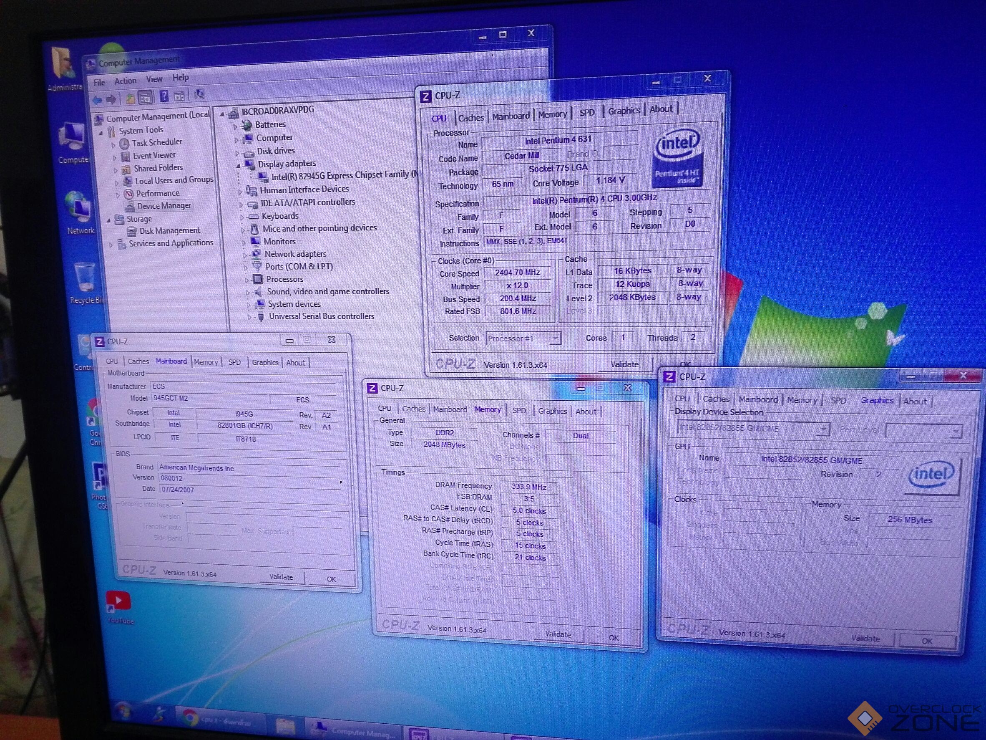The image size is (986, 740).
Task: Switch to Caches tab in main CPU-Z window
Action: [471, 118]
